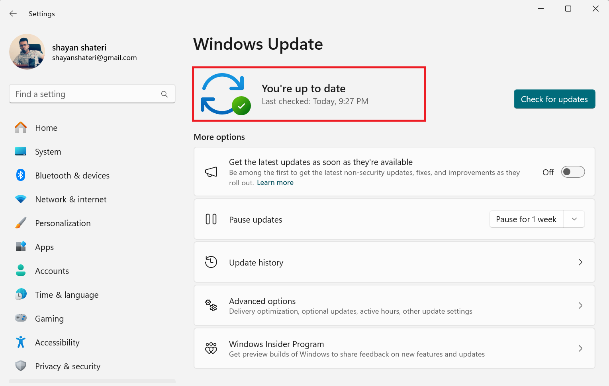Open the Bluetooth icon in sidebar

21,175
